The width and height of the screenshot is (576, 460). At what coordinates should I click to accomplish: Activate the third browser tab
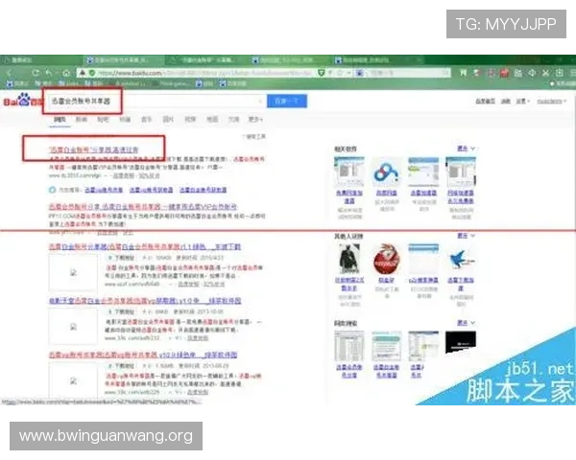206,59
